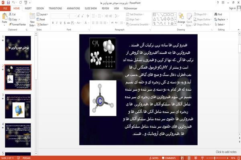Open the FILE tab
Image resolution: width=241 pixels, height=160 pixels.
(5, 8)
